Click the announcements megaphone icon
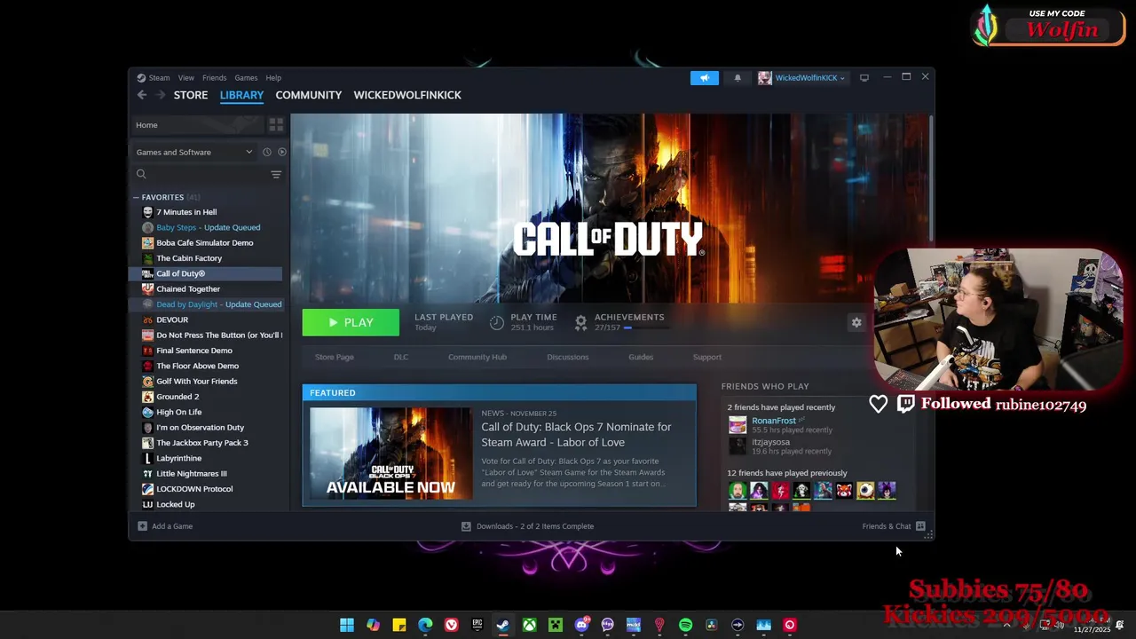This screenshot has width=1136, height=639. pos(705,78)
